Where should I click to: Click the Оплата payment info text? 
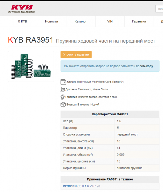coord(96,82)
